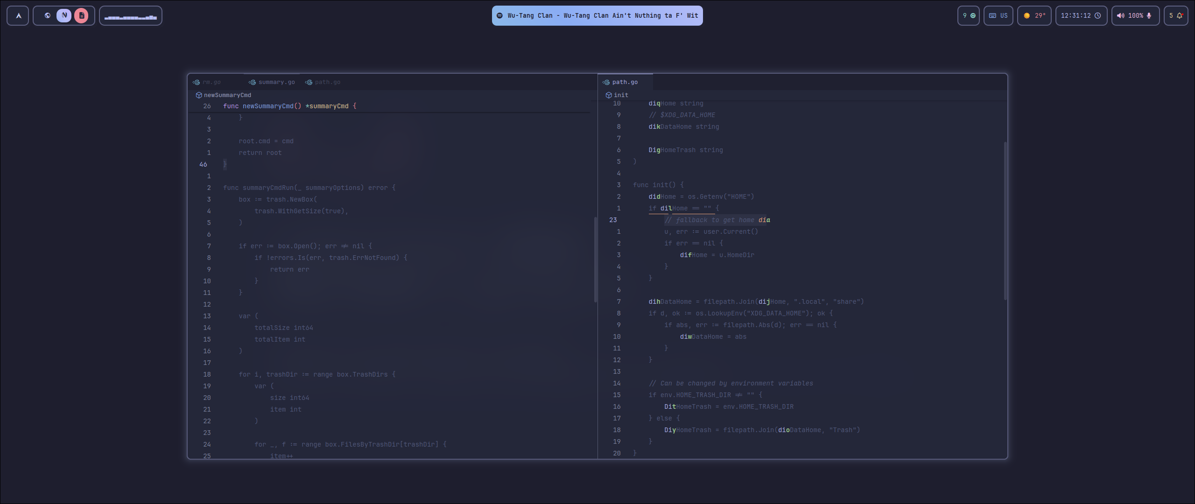The height and width of the screenshot is (504, 1195).
Task: Open Neovim via its dock icon
Action: [64, 15]
